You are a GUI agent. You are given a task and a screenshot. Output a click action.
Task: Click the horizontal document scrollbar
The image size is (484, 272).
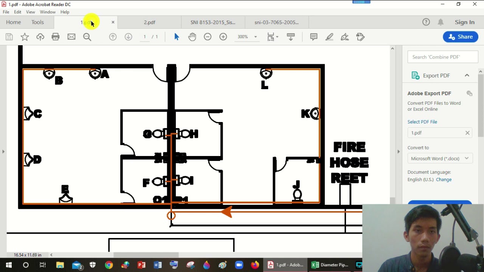click(x=146, y=255)
